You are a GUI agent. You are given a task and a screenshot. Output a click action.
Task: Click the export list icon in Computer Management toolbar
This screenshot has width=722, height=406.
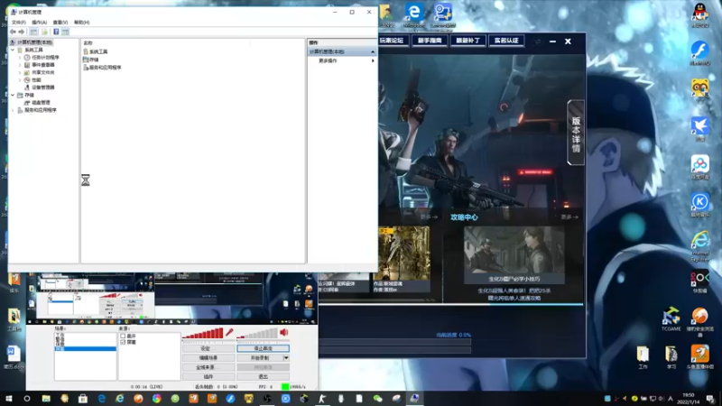pyautogui.click(x=44, y=32)
